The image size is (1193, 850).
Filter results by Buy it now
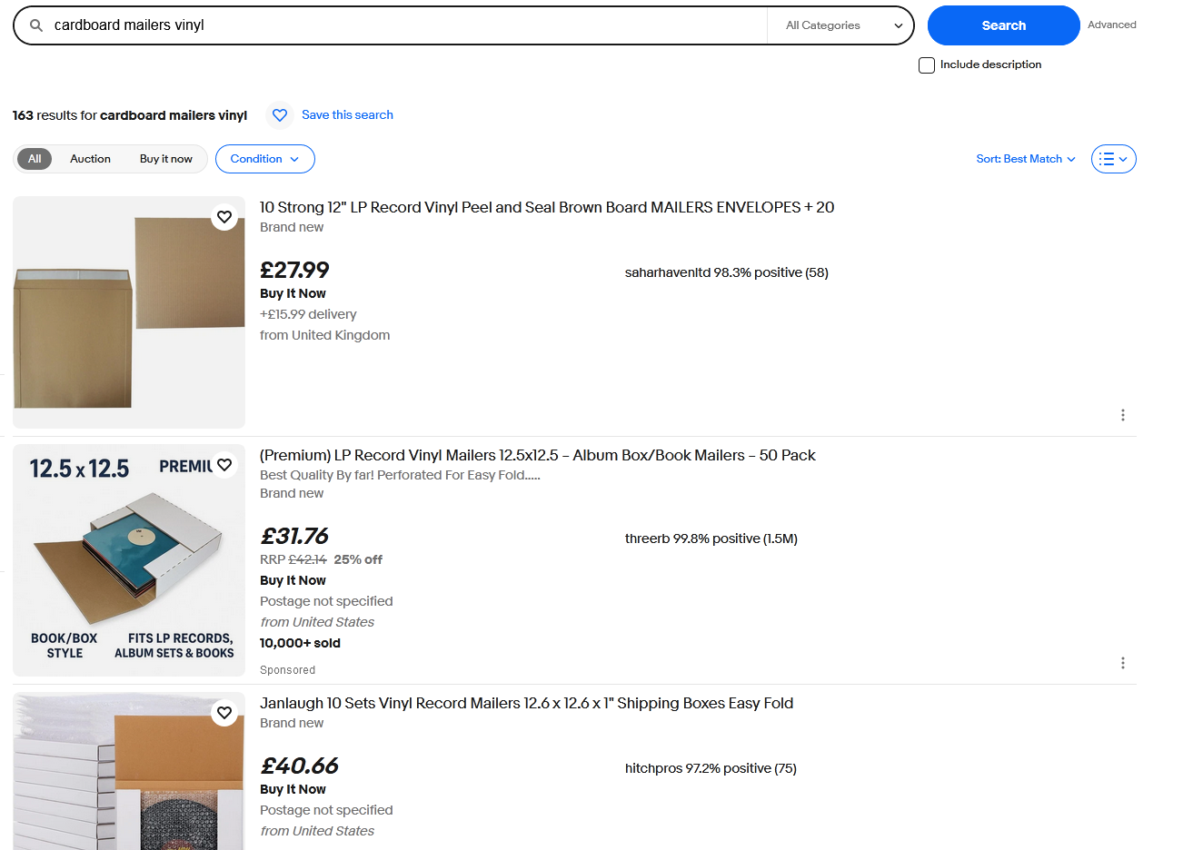[x=166, y=159]
